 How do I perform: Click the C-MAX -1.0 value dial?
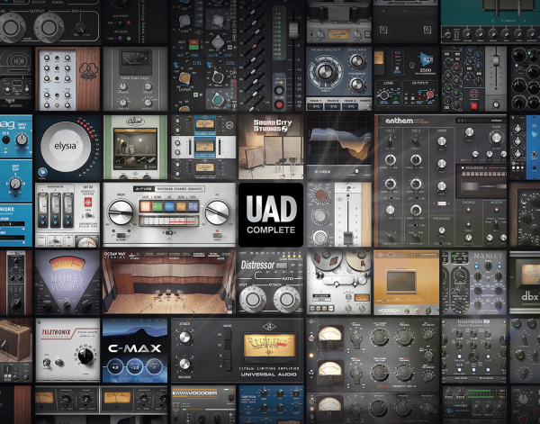click(x=135, y=367)
